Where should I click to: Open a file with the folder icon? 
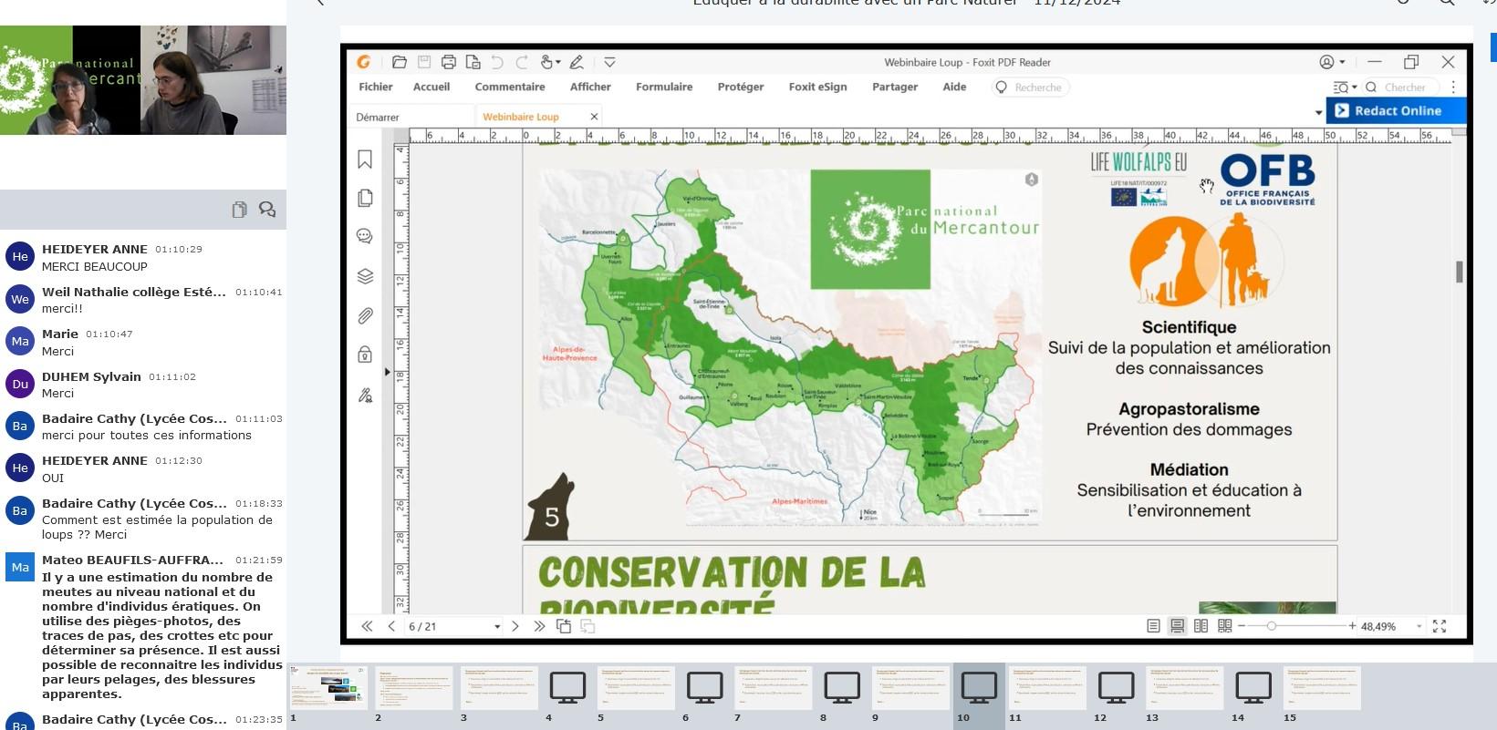pos(400,62)
